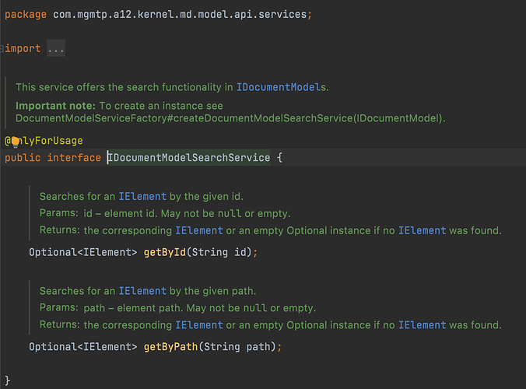
Task: Select the getById method name
Action: 165,252
